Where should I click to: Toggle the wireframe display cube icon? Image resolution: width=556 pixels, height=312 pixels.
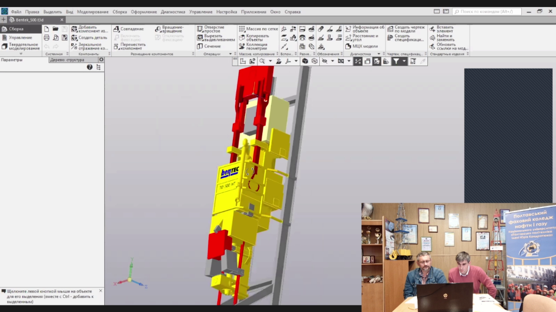pyautogui.click(x=314, y=61)
